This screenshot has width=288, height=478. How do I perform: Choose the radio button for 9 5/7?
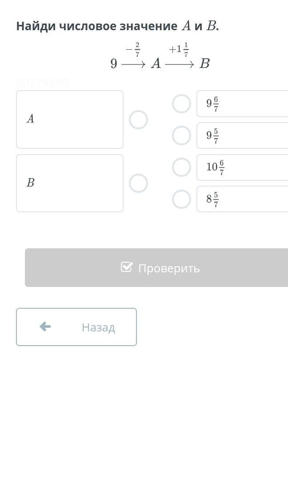click(x=181, y=135)
